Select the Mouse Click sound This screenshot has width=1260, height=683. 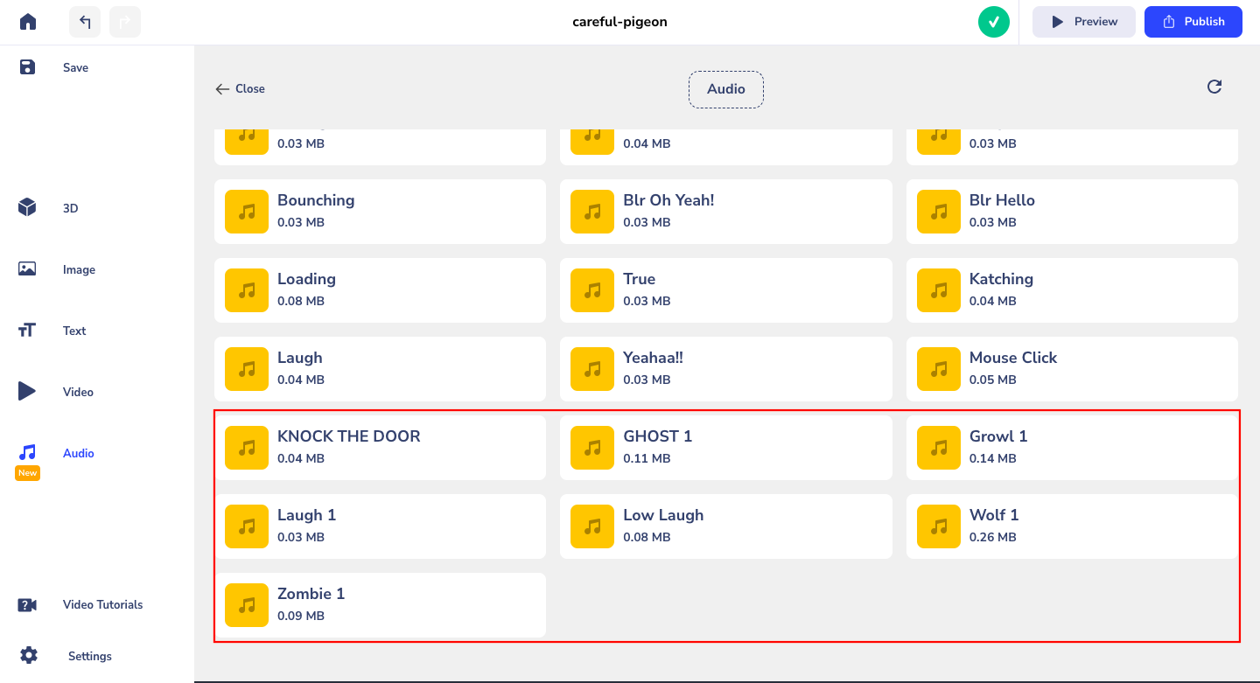pyautogui.click(x=1072, y=368)
